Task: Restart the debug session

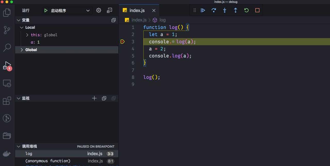Action: (x=246, y=10)
